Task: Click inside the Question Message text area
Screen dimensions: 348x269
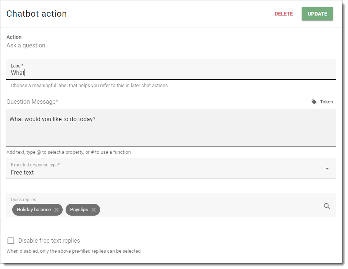Action: 171,128
